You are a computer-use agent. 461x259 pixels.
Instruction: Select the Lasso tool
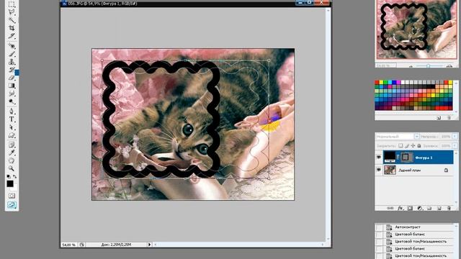(12, 12)
